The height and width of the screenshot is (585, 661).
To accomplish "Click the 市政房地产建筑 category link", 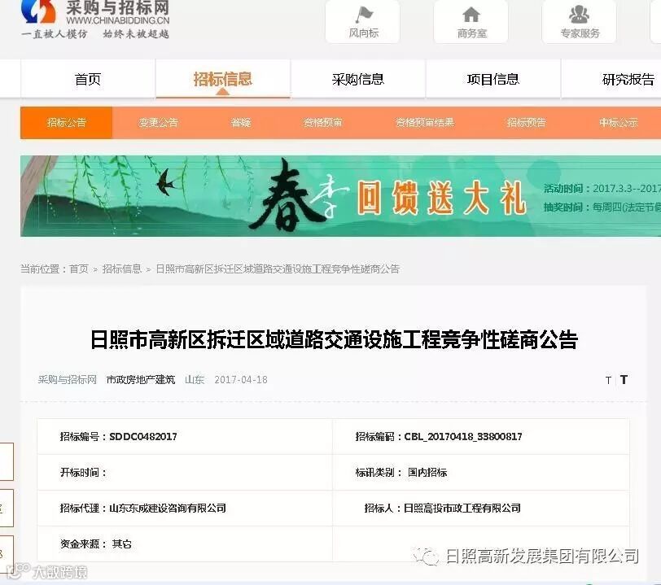I will pyautogui.click(x=140, y=380).
